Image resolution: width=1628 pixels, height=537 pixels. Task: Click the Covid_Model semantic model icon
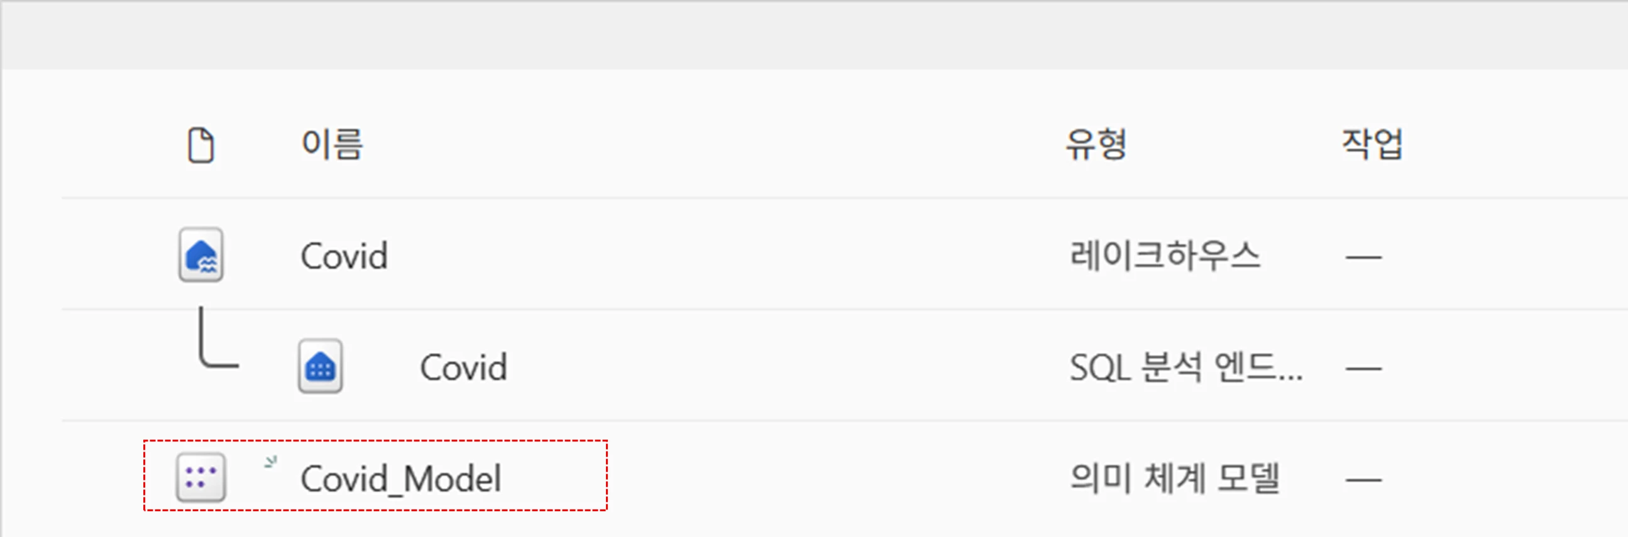pos(201,477)
